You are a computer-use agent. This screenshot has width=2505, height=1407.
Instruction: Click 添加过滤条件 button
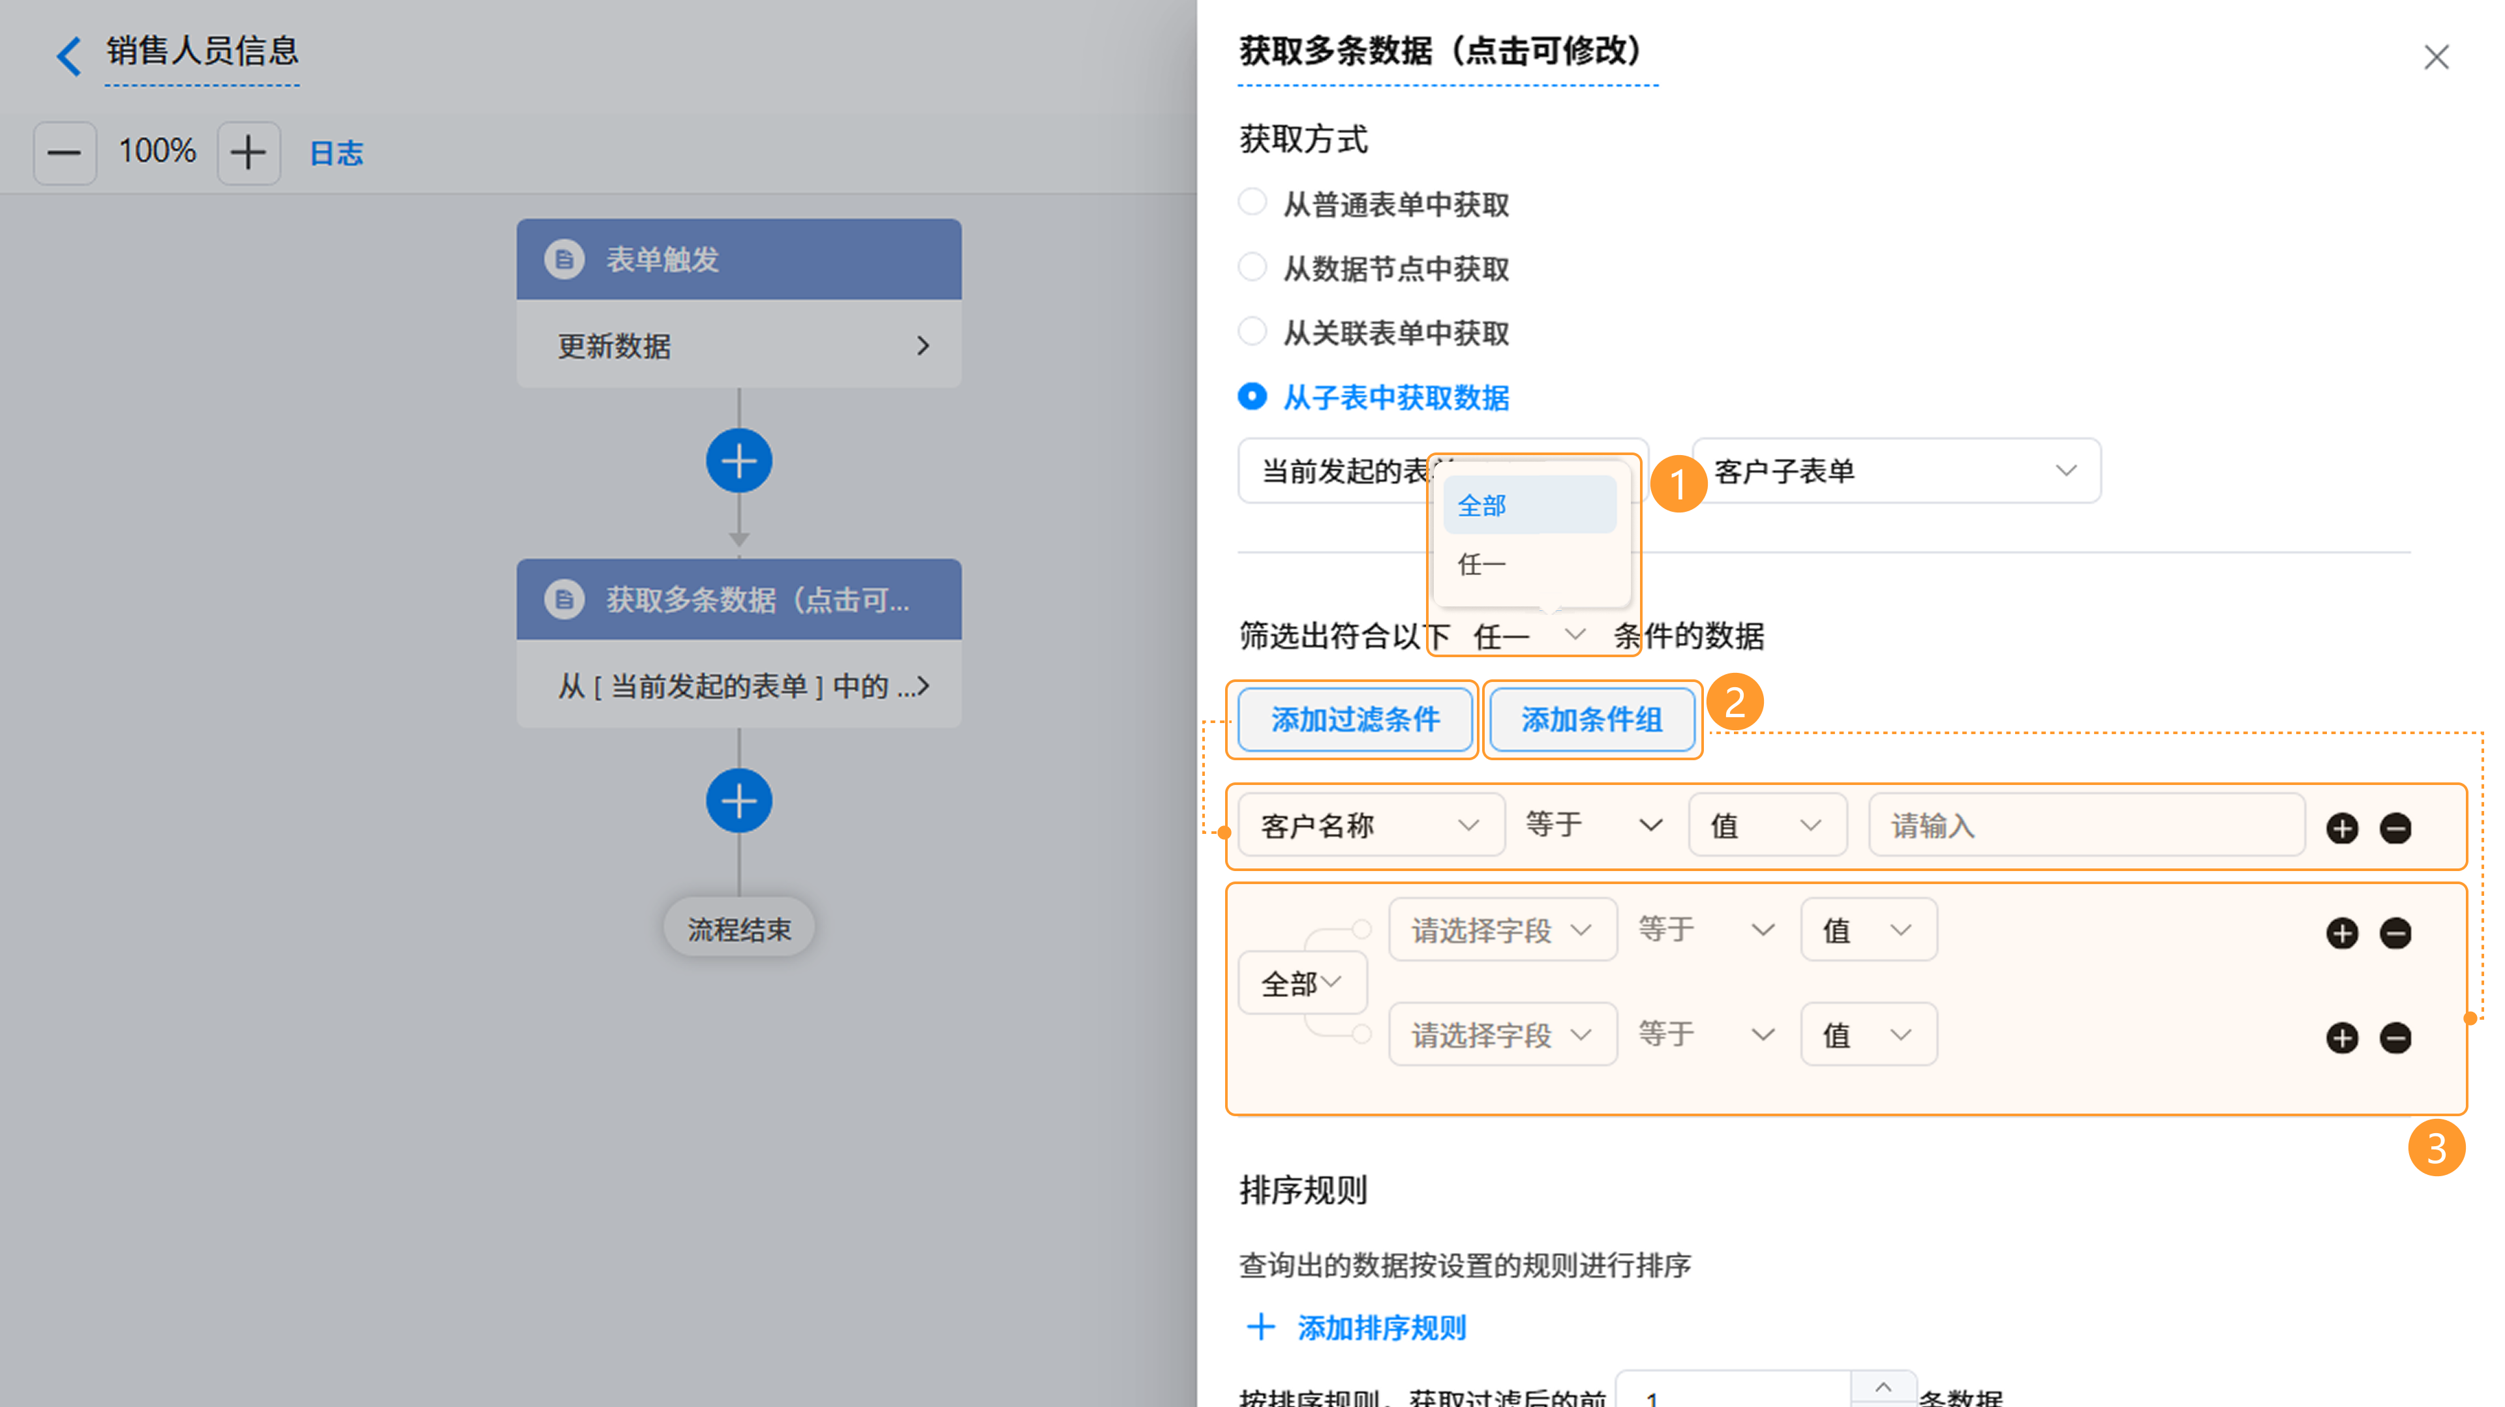click(x=1356, y=719)
